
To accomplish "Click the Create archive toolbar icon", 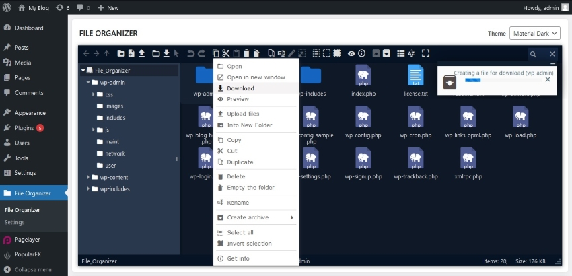I will [386, 53].
